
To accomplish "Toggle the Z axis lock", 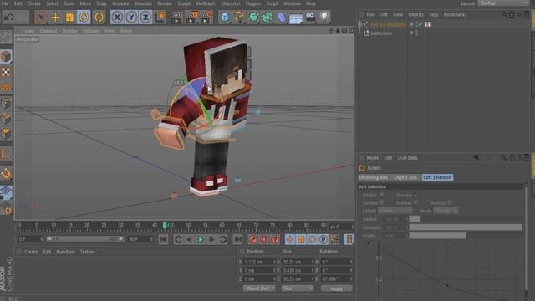I will click(145, 17).
